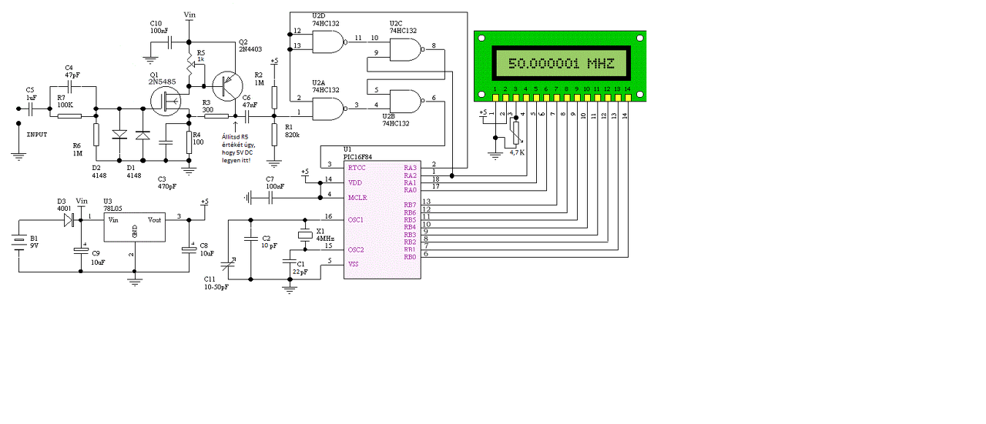Click the RTCC pin label on PIC16F84

coord(357,167)
